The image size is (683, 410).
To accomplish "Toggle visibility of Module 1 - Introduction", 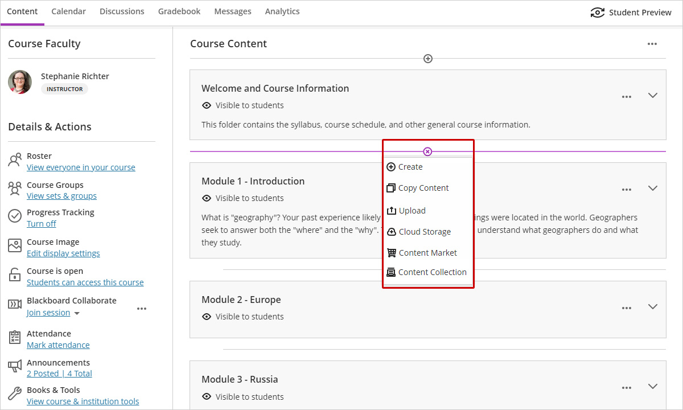I will pyautogui.click(x=243, y=198).
